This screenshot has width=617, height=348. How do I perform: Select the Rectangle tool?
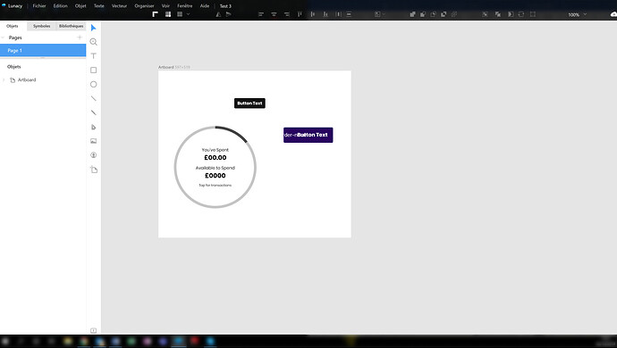coord(93,70)
